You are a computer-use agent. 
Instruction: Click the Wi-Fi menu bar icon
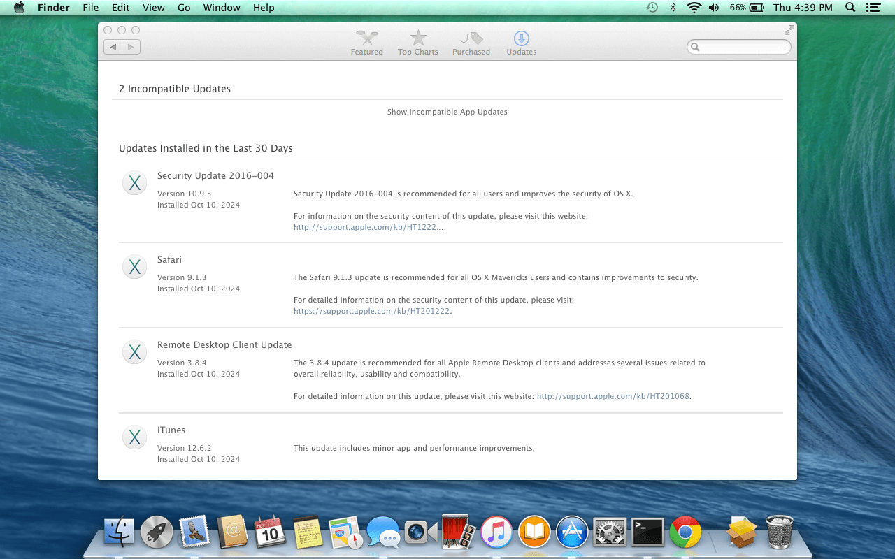[694, 8]
